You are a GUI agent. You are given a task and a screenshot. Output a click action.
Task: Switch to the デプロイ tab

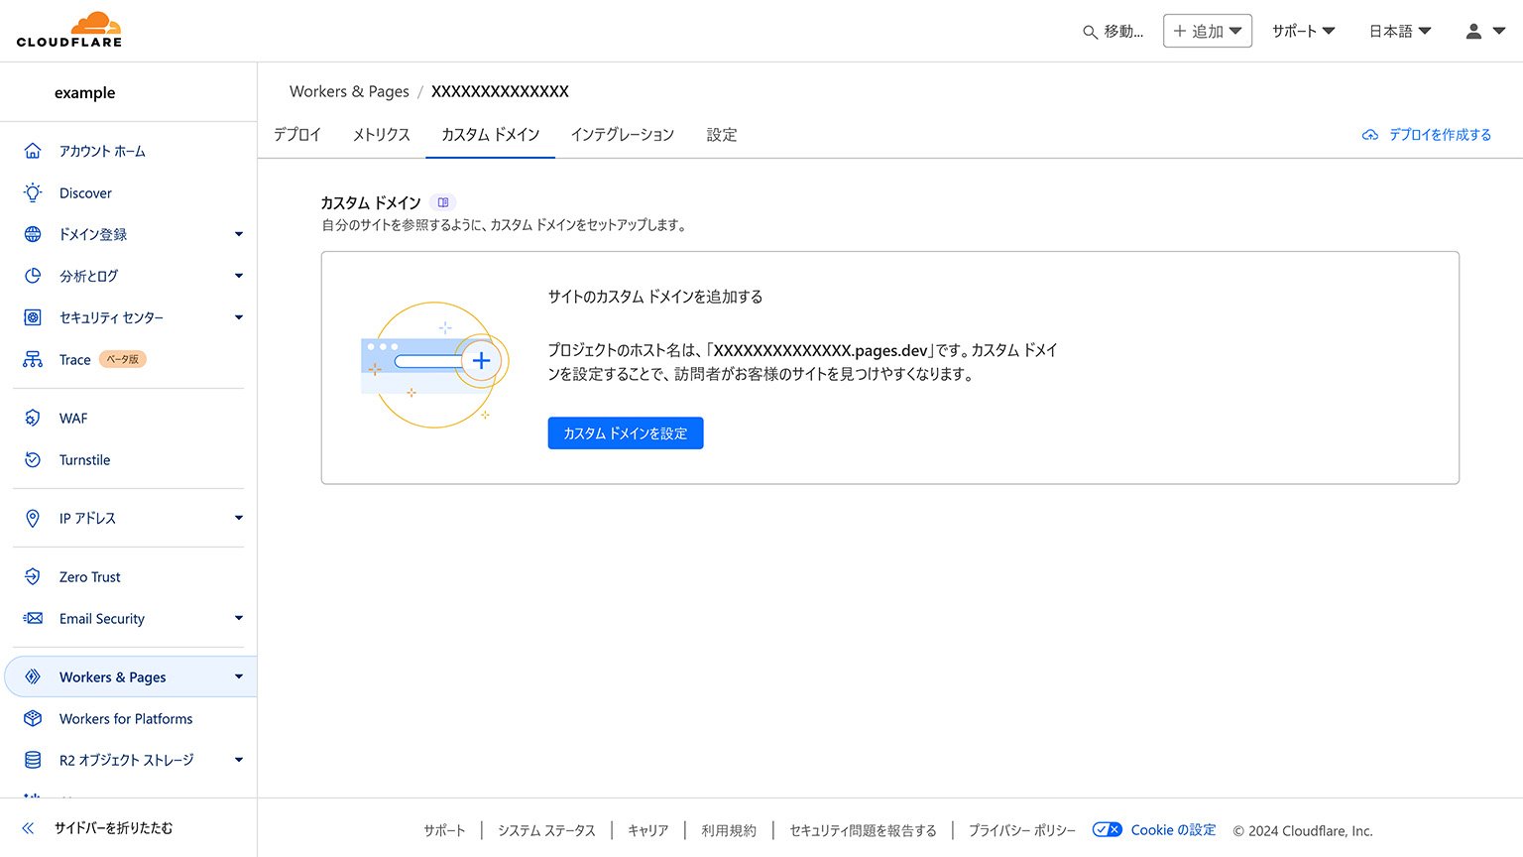[x=297, y=135]
